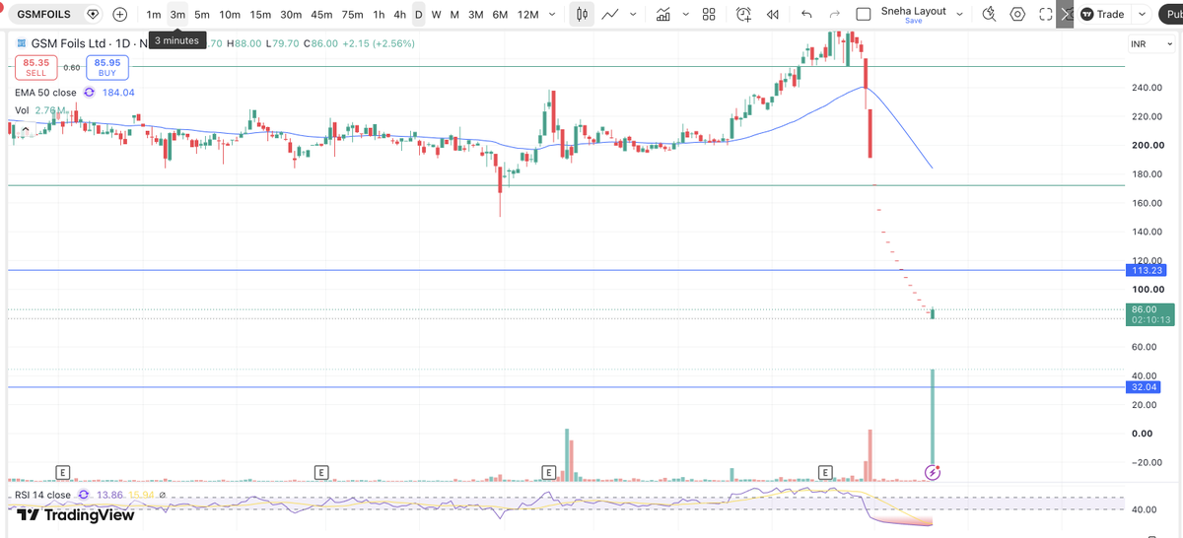Click the 85.35 SELL button
This screenshot has height=538, width=1183.
coord(35,67)
